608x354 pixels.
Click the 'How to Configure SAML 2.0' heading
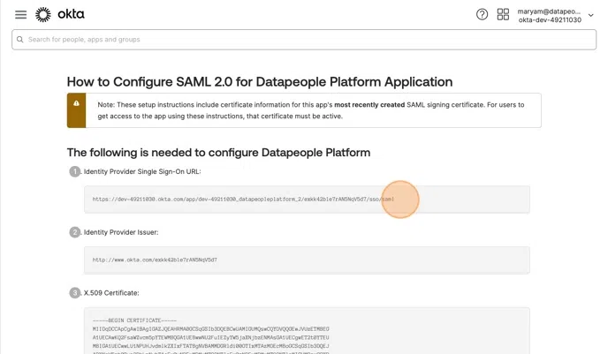click(x=260, y=81)
